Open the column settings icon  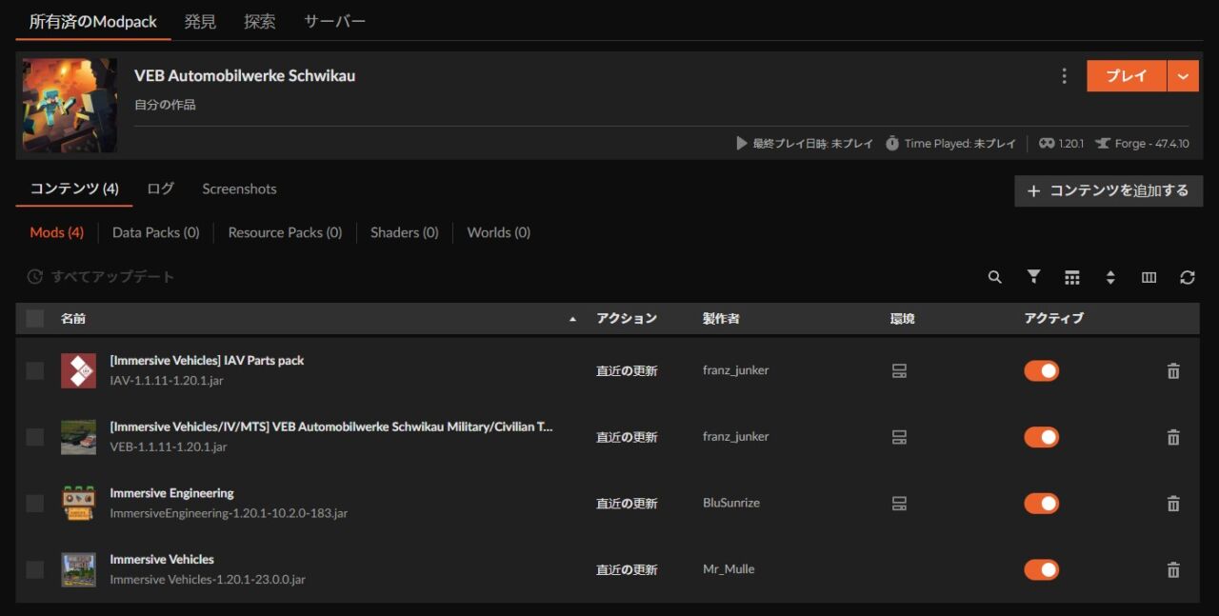click(x=1149, y=277)
